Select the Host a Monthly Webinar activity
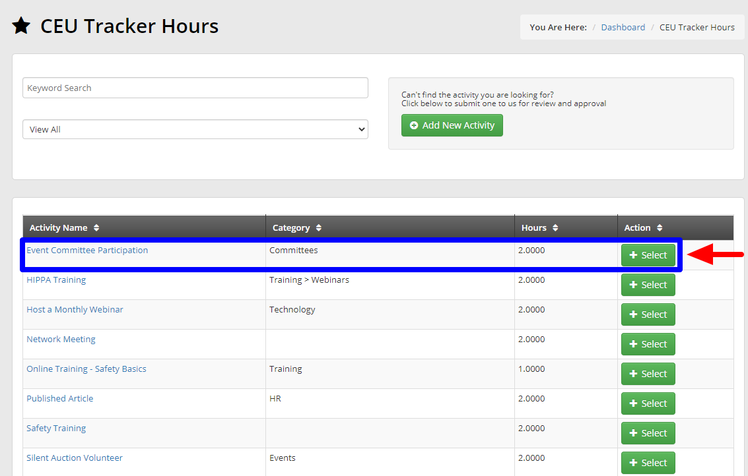Image resolution: width=748 pixels, height=476 pixels. click(x=648, y=314)
